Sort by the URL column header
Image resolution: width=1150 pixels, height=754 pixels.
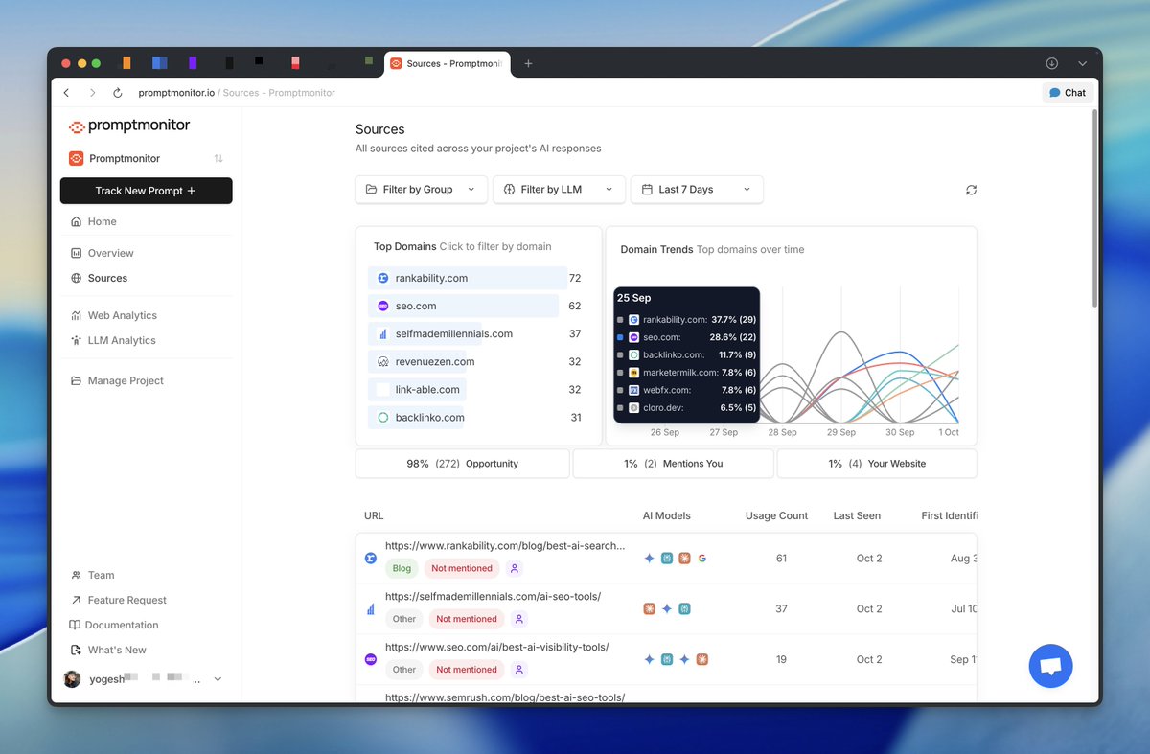(x=374, y=515)
